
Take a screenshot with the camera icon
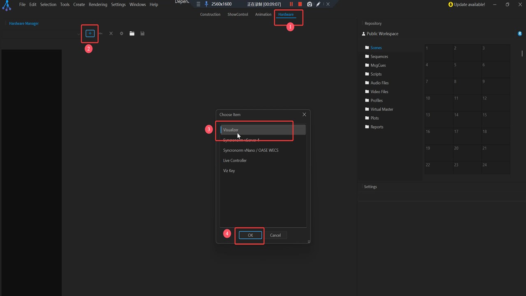click(309, 4)
